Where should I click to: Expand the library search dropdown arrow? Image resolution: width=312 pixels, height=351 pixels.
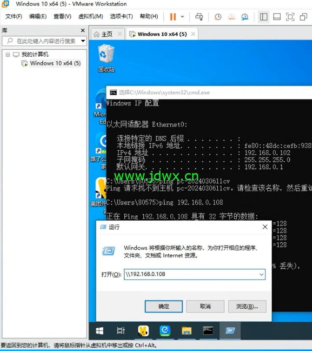pos(83,41)
